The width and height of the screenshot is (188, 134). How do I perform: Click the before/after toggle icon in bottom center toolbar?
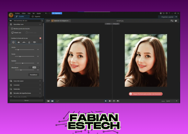click(106, 101)
